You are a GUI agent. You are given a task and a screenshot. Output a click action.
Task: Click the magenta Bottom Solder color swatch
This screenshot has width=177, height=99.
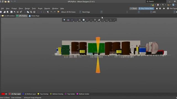click(77, 94)
